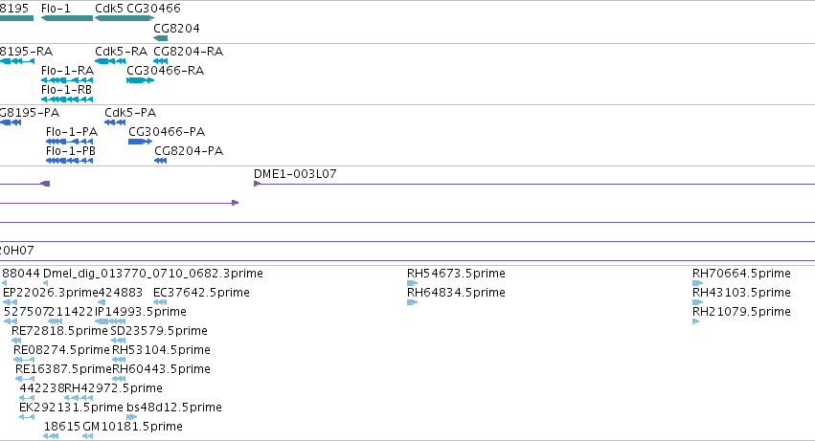Open the DME1-003L07 BAC clone label

point(295,174)
